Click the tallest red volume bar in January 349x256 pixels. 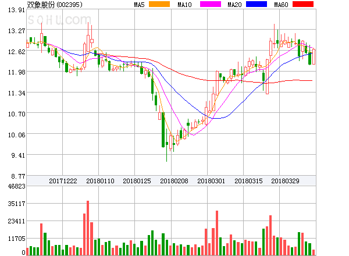pyautogui.click(x=88, y=228)
